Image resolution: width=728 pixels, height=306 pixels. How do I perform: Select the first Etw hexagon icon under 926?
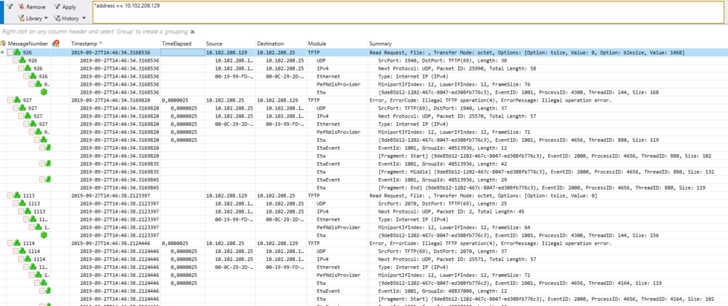(x=44, y=92)
